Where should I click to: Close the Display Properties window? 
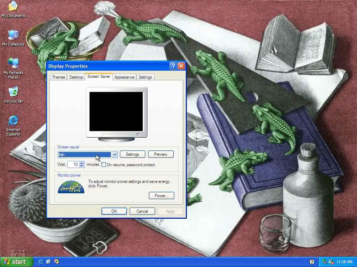(x=181, y=66)
